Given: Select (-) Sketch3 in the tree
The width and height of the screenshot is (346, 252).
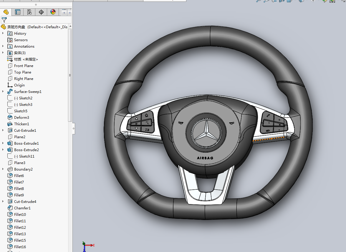Looking at the screenshot, I should pyautogui.click(x=23, y=104).
